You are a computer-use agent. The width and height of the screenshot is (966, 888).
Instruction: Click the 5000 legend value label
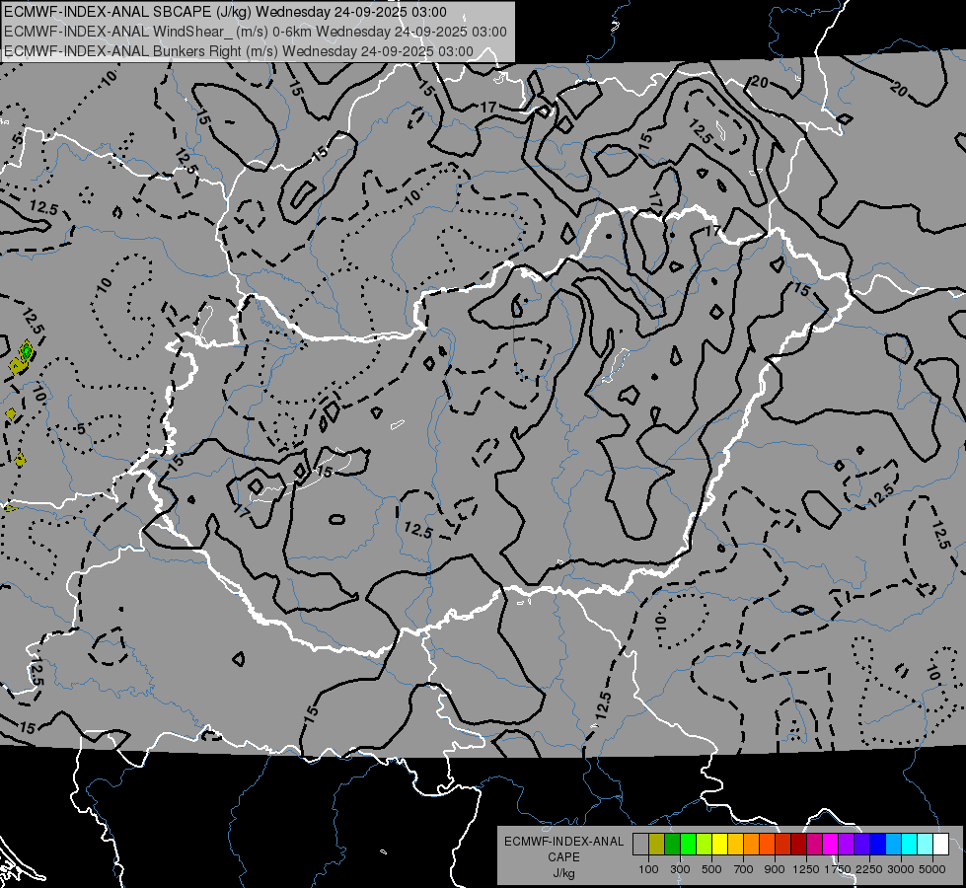click(x=932, y=869)
